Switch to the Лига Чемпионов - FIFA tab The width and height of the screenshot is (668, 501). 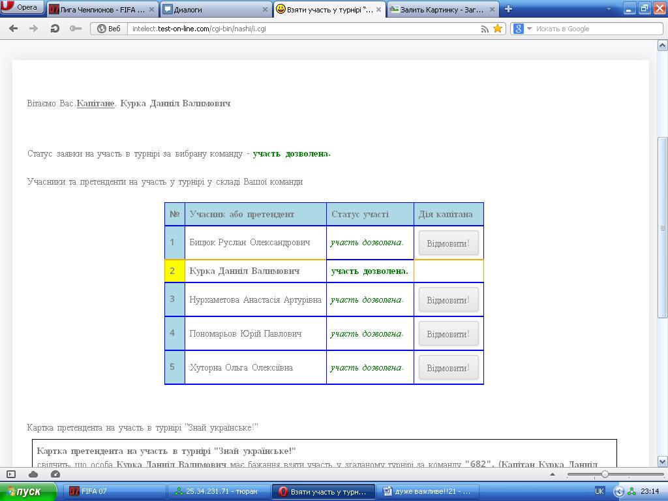(x=101, y=9)
